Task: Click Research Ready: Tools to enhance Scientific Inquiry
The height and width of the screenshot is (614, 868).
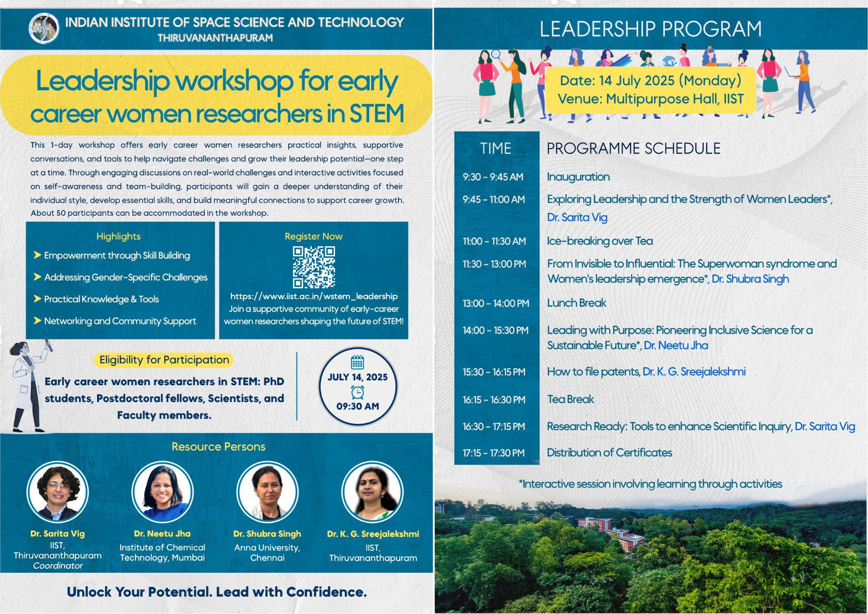Action: (669, 426)
